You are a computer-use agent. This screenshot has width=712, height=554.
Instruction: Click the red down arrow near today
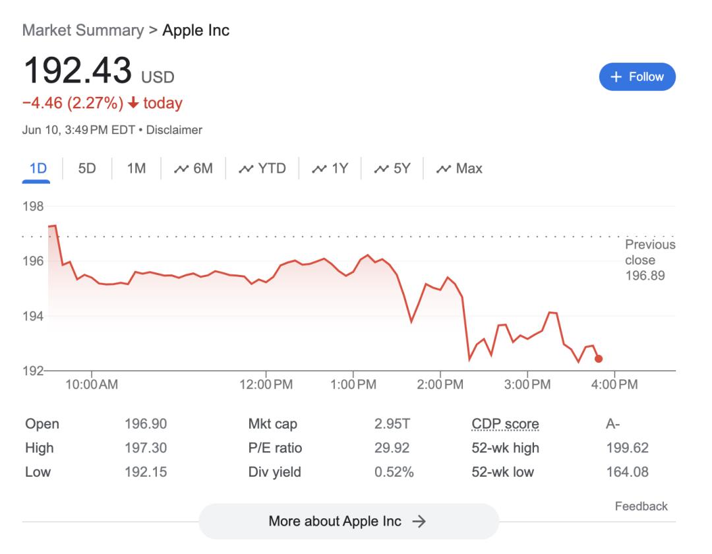[133, 103]
